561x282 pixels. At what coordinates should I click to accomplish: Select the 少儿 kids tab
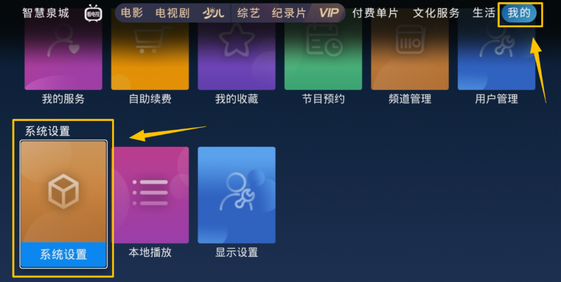(x=213, y=13)
